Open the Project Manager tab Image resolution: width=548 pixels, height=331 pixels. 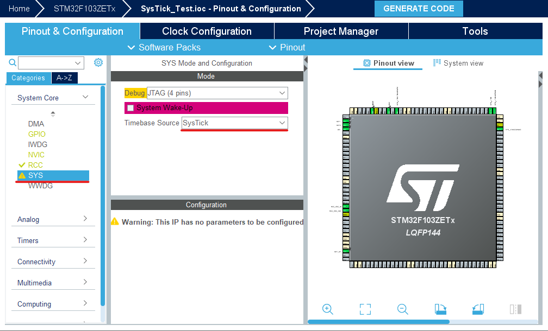click(341, 31)
